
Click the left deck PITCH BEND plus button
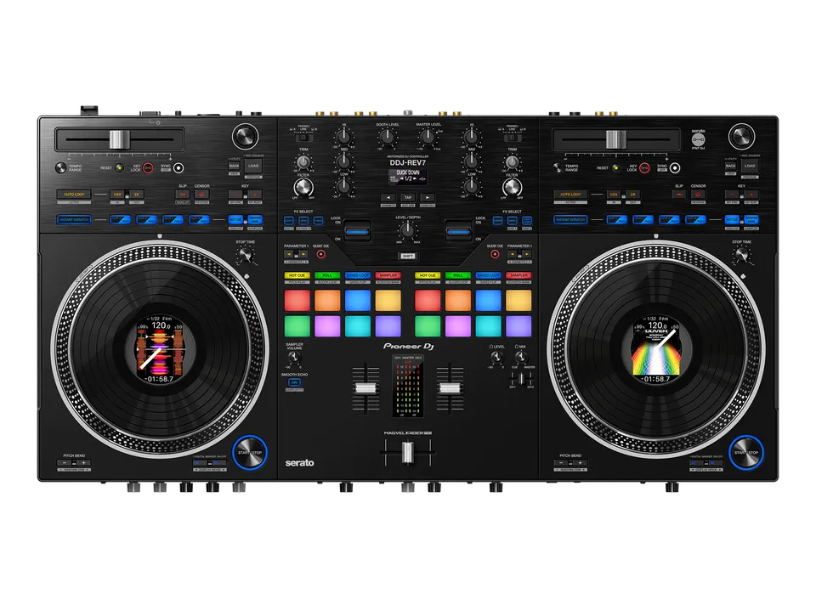coord(83,463)
